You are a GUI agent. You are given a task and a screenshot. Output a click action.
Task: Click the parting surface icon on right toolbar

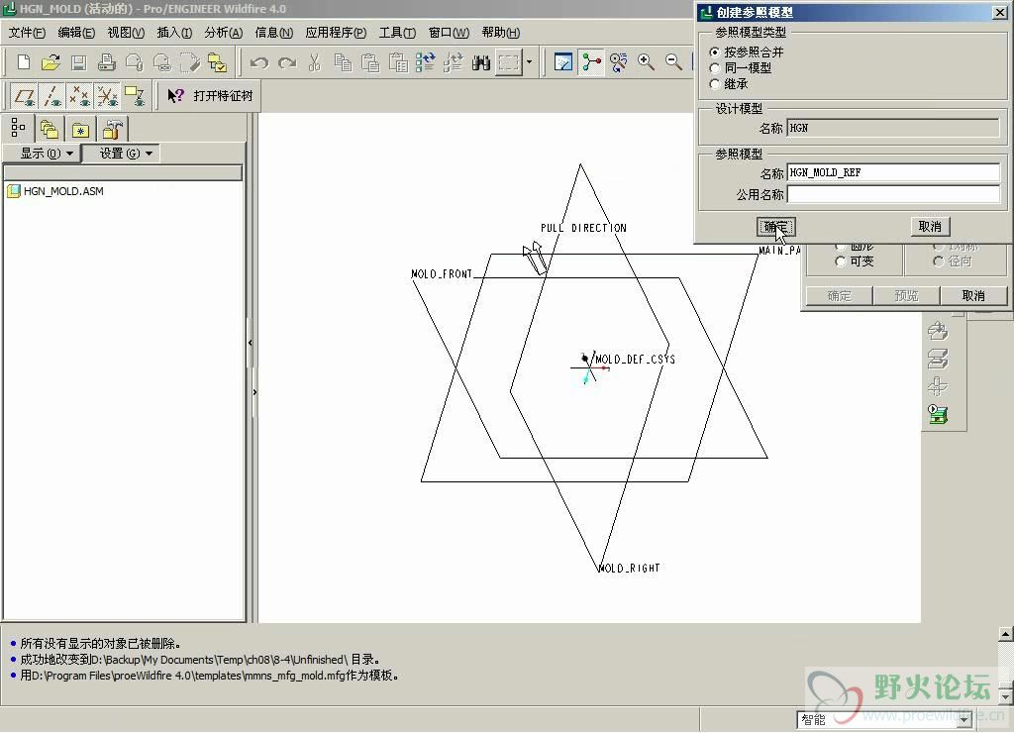(938, 359)
